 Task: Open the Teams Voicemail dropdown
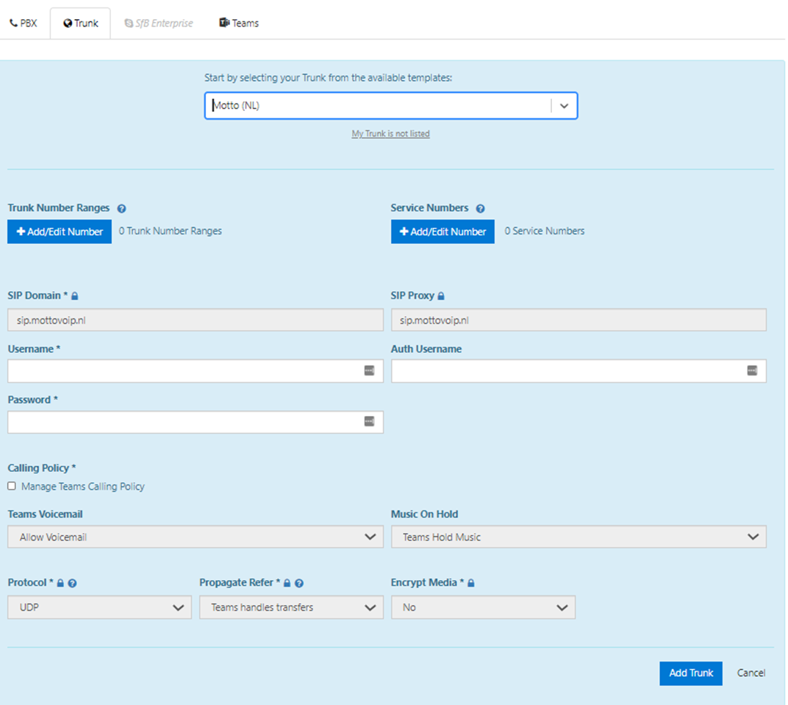(196, 537)
